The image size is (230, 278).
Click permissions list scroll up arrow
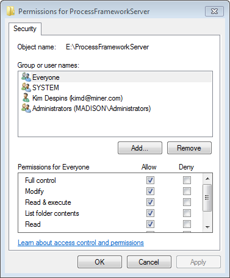click(207, 179)
